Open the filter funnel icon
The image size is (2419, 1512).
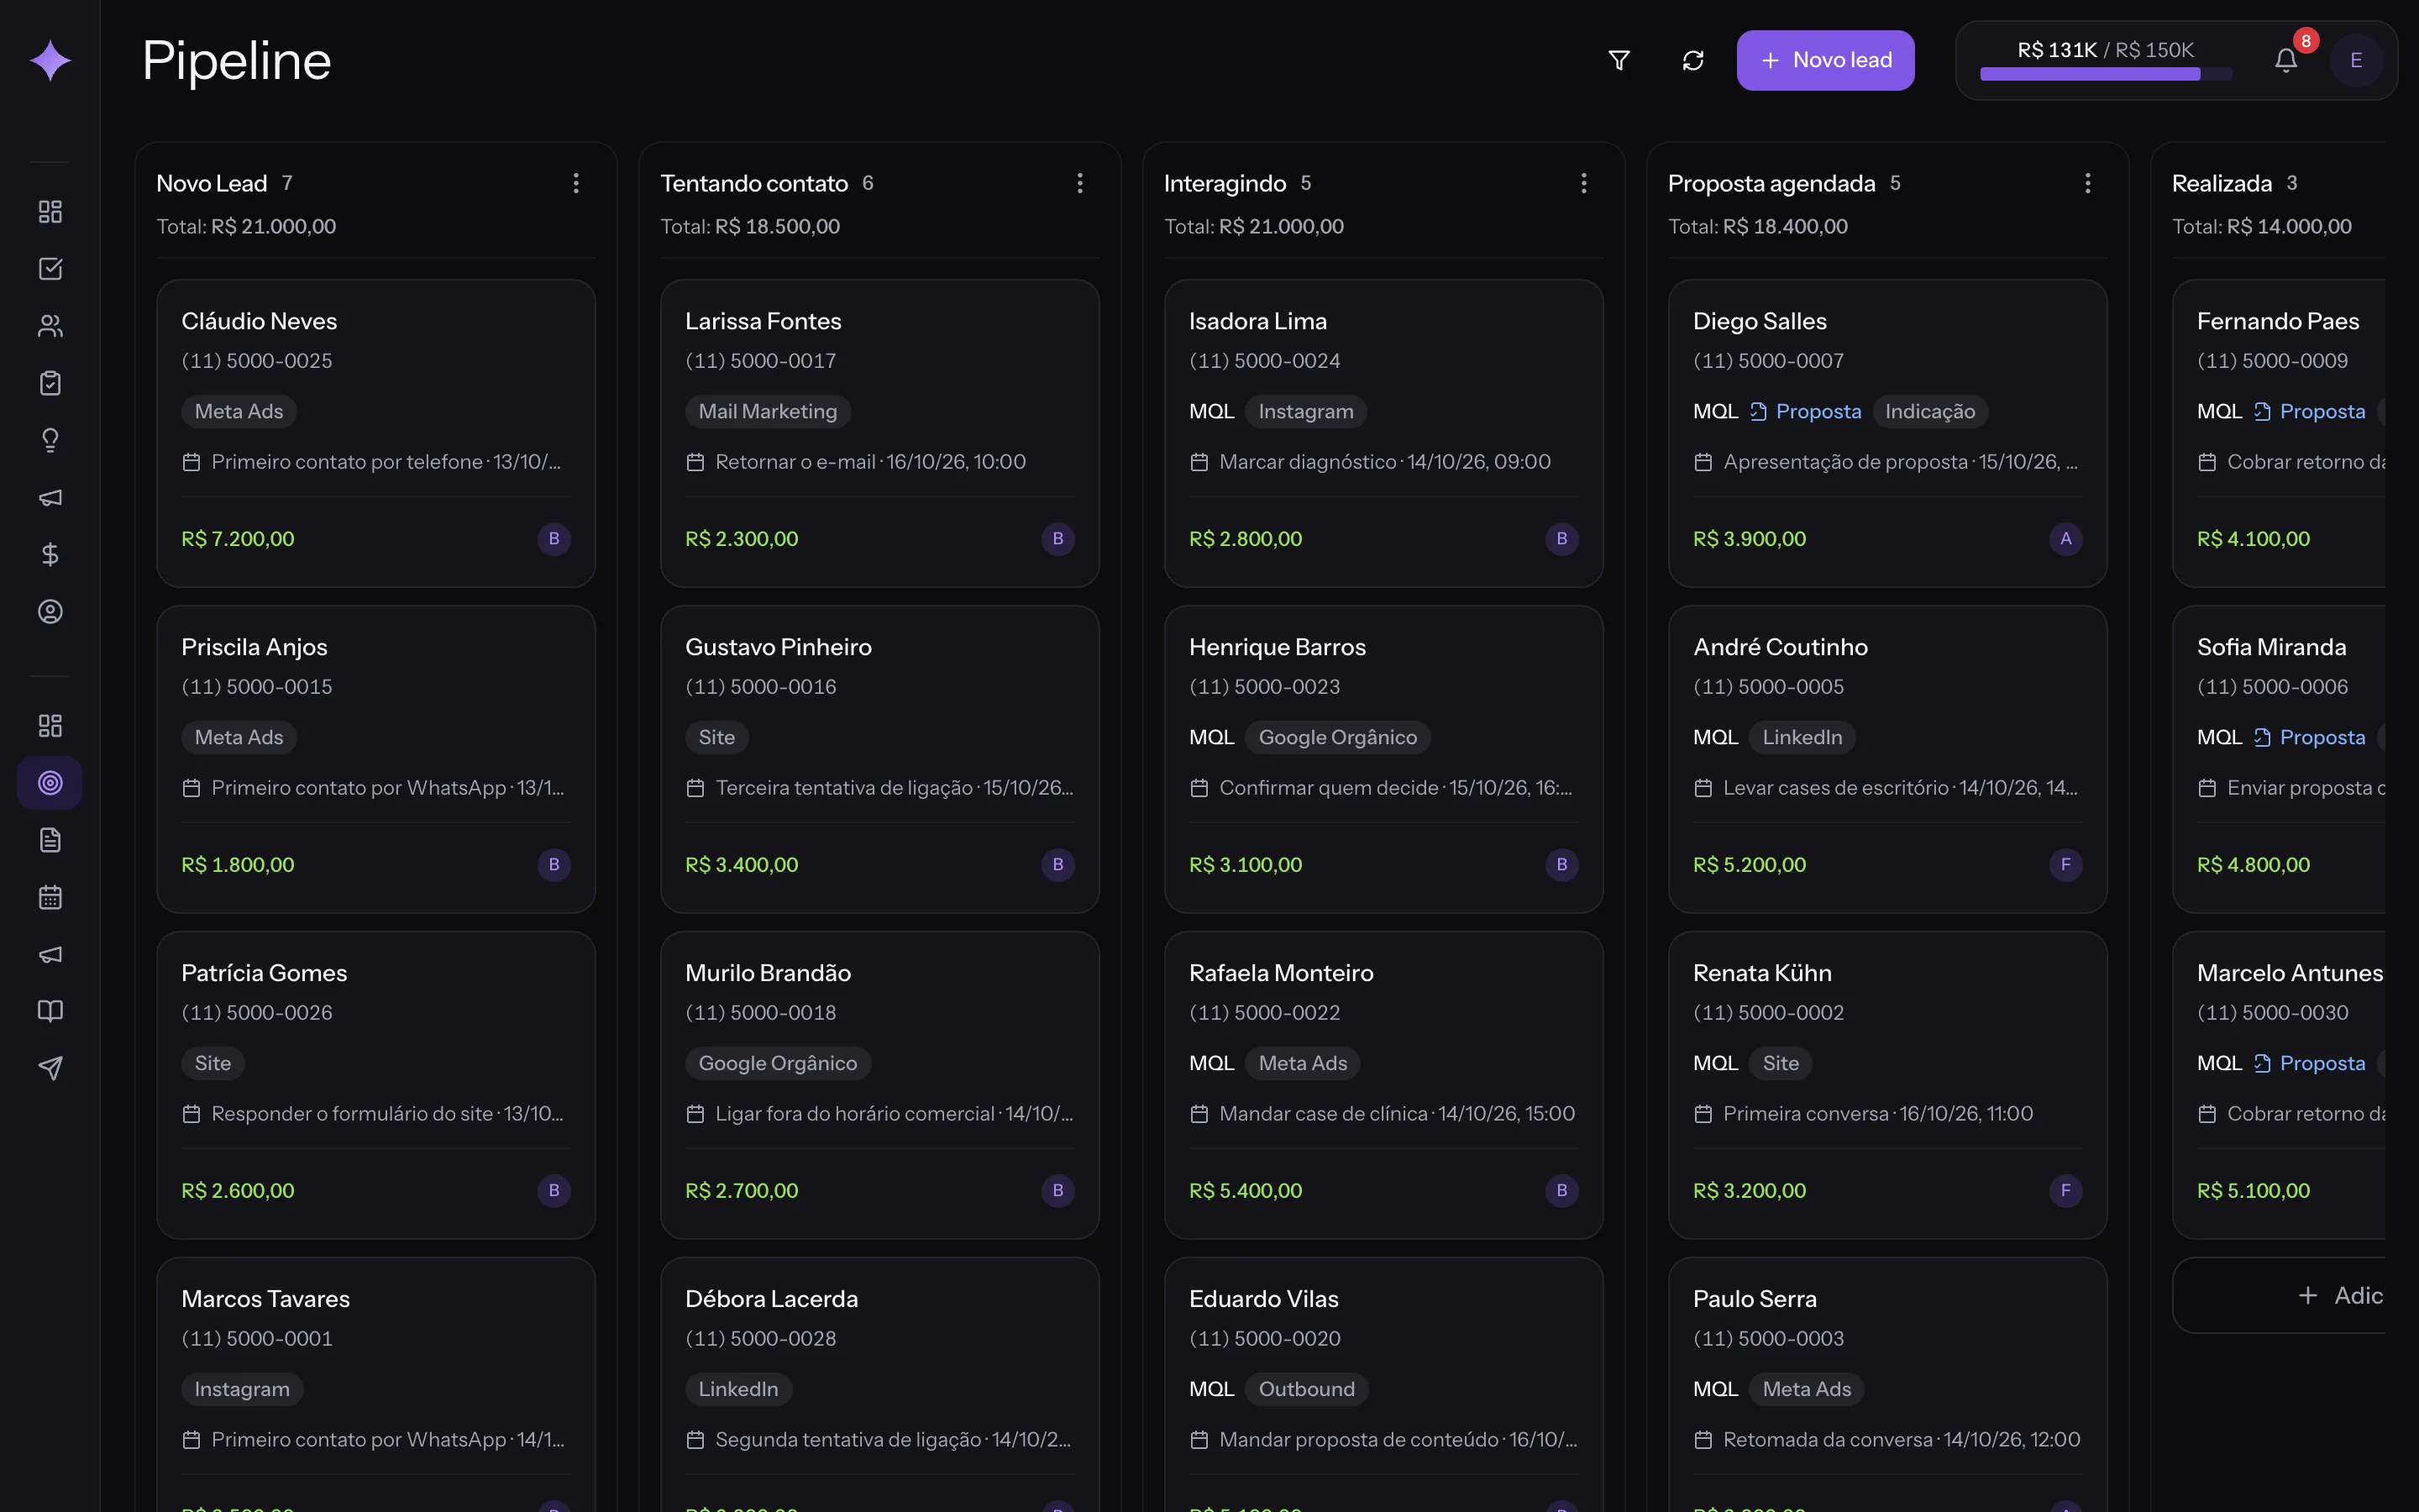tap(1619, 60)
